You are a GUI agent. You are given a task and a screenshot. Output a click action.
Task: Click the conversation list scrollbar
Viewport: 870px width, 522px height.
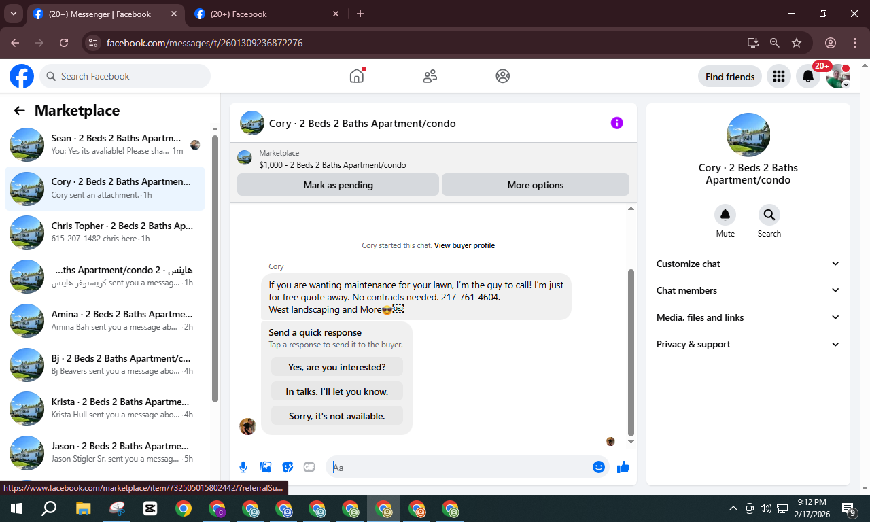[x=215, y=268]
